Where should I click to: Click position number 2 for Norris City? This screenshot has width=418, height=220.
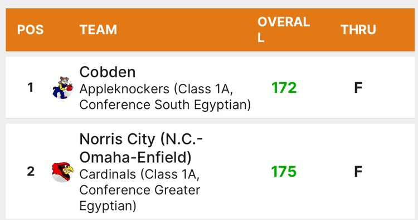click(31, 171)
